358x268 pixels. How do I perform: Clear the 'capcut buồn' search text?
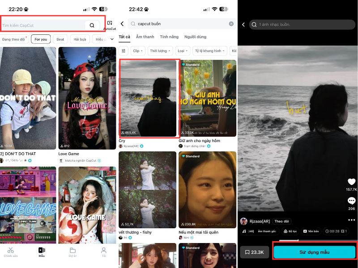tap(231, 24)
